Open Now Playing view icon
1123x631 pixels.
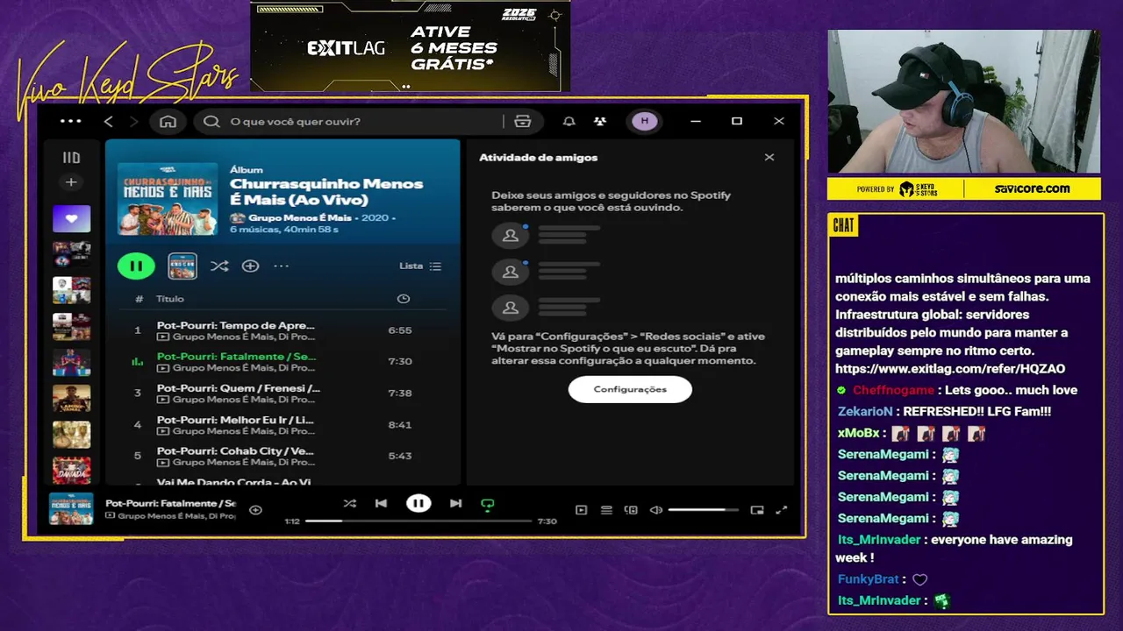[581, 510]
